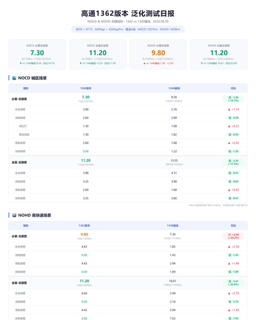Click the 13.55 baseline value
Screen dimensions: 256x320
[x=174, y=161]
